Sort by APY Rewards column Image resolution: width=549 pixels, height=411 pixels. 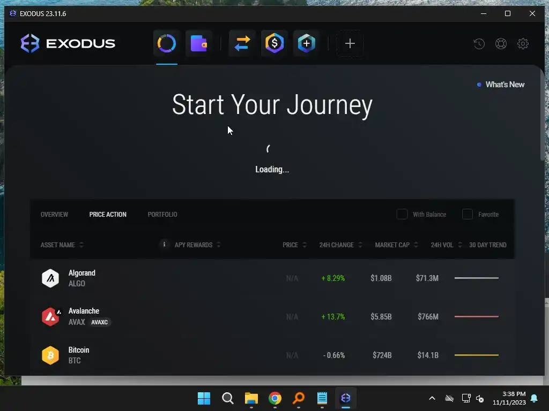point(197,245)
